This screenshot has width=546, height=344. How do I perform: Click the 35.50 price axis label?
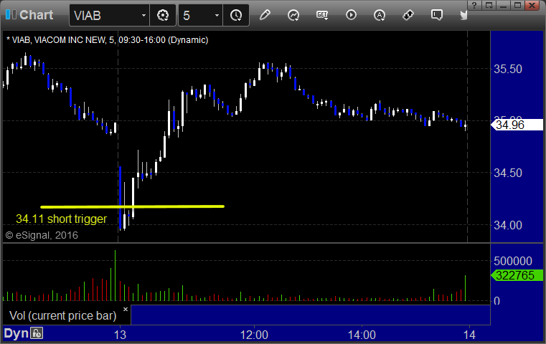click(508, 69)
